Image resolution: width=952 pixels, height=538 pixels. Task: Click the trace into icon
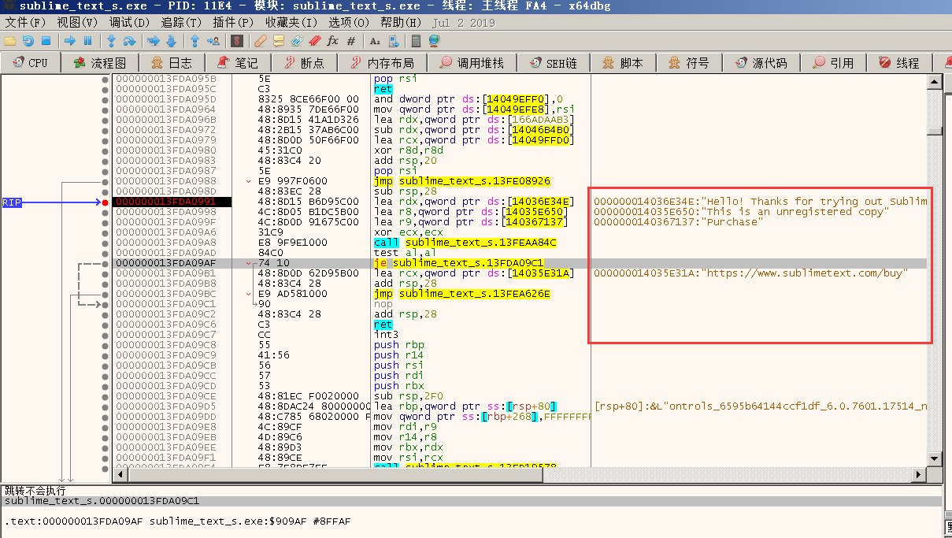154,40
